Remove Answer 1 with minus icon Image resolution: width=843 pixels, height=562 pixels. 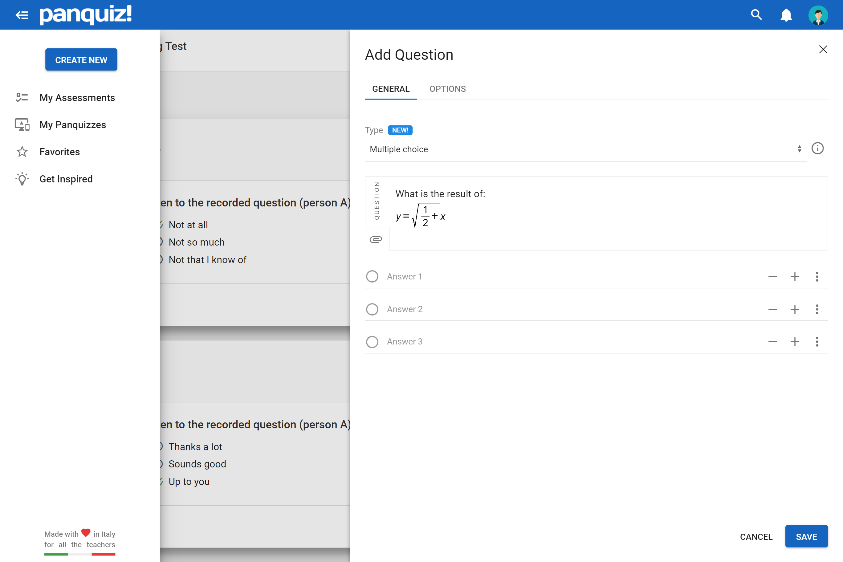click(772, 277)
